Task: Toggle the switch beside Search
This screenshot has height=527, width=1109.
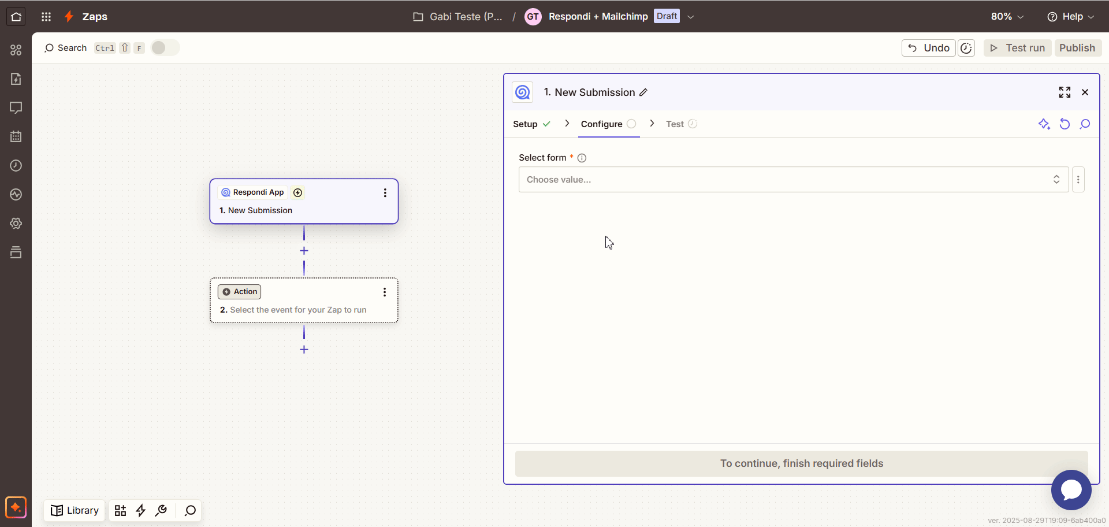Action: [x=165, y=48]
